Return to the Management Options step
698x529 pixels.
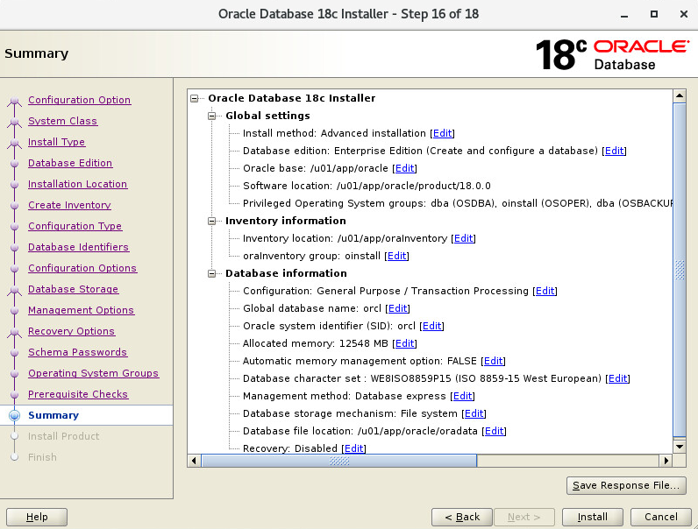[x=81, y=310]
